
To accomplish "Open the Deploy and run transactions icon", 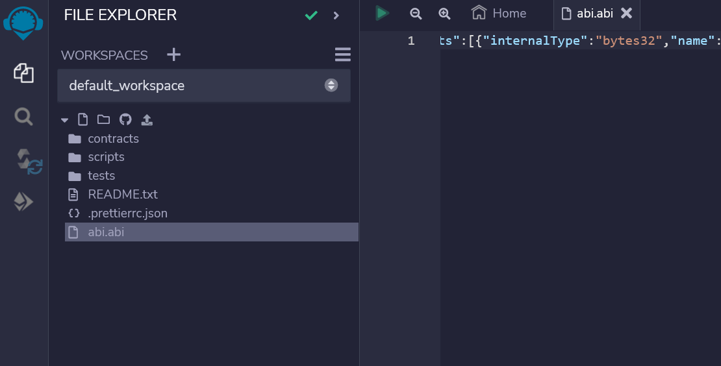I will (23, 202).
